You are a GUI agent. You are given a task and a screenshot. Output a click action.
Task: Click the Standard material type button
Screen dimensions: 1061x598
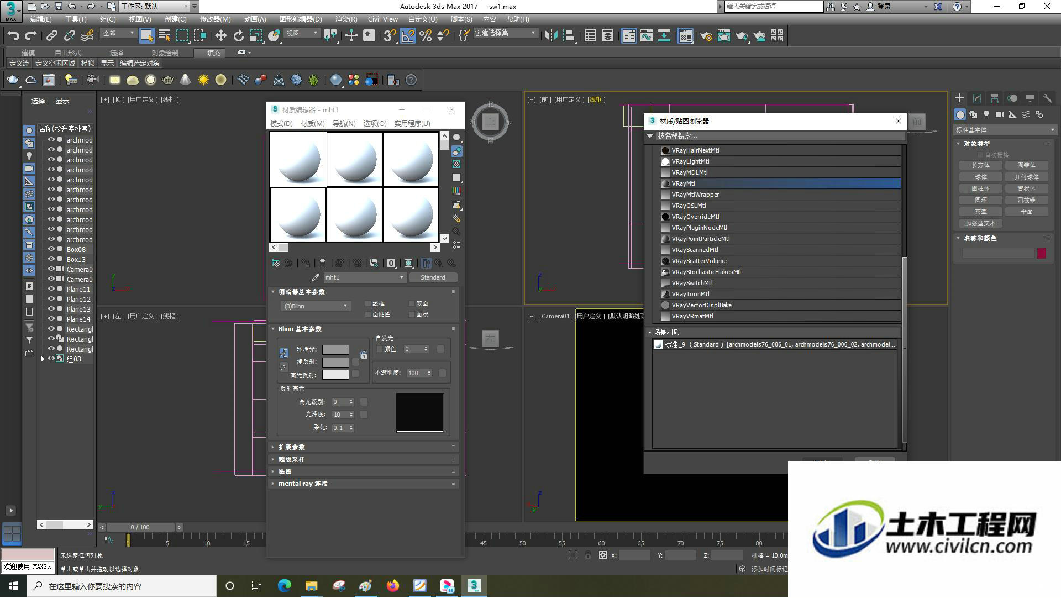click(433, 277)
